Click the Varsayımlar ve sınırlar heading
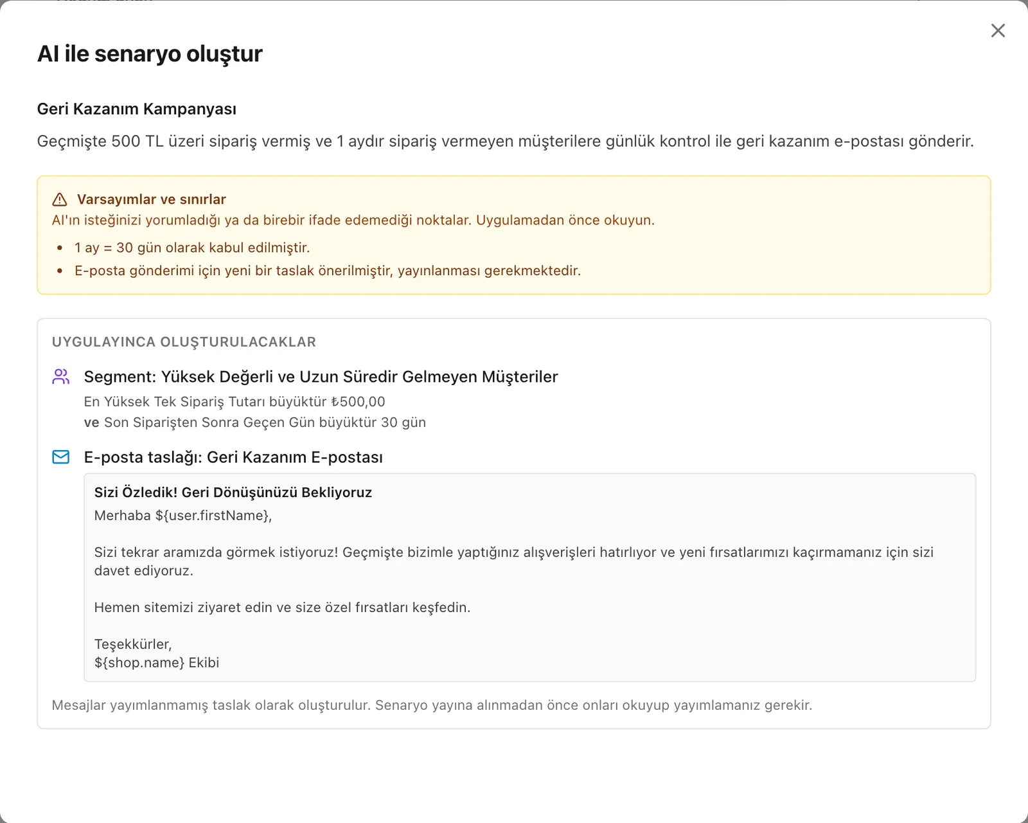 pyautogui.click(x=152, y=199)
